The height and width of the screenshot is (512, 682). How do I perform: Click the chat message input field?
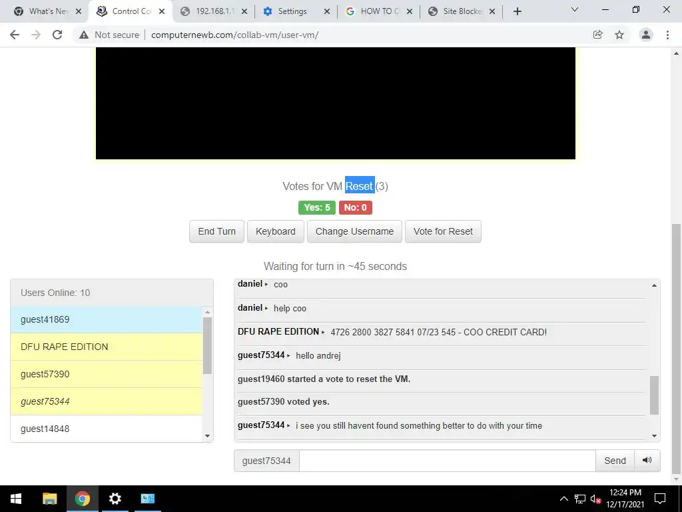(x=447, y=461)
